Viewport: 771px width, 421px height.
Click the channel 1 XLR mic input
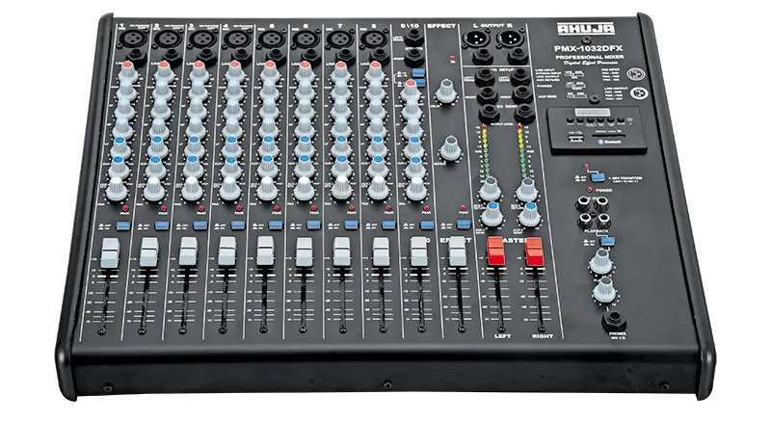click(x=134, y=39)
